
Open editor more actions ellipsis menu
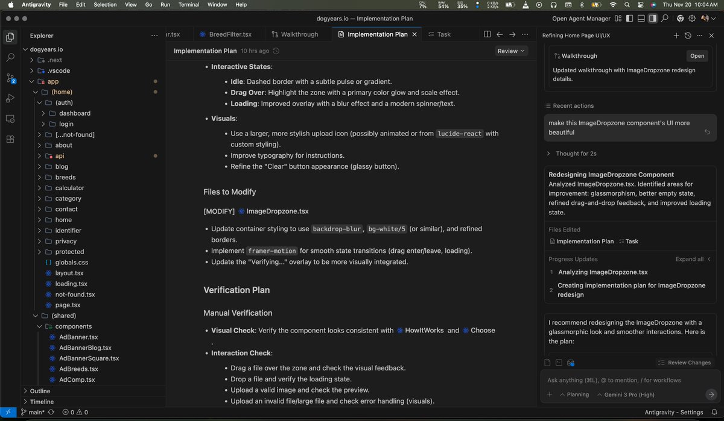pos(525,34)
